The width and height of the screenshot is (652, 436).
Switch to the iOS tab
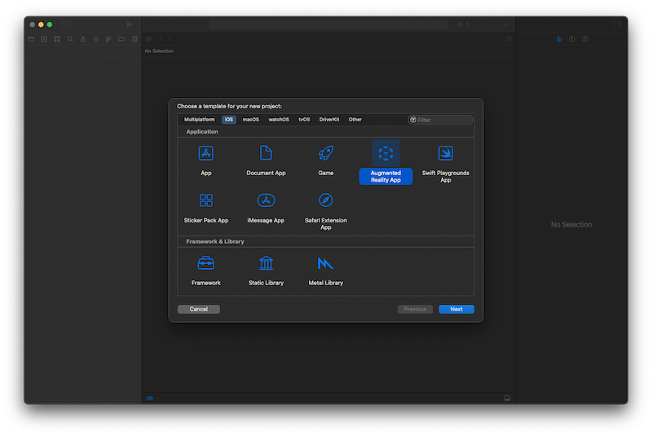pos(229,120)
